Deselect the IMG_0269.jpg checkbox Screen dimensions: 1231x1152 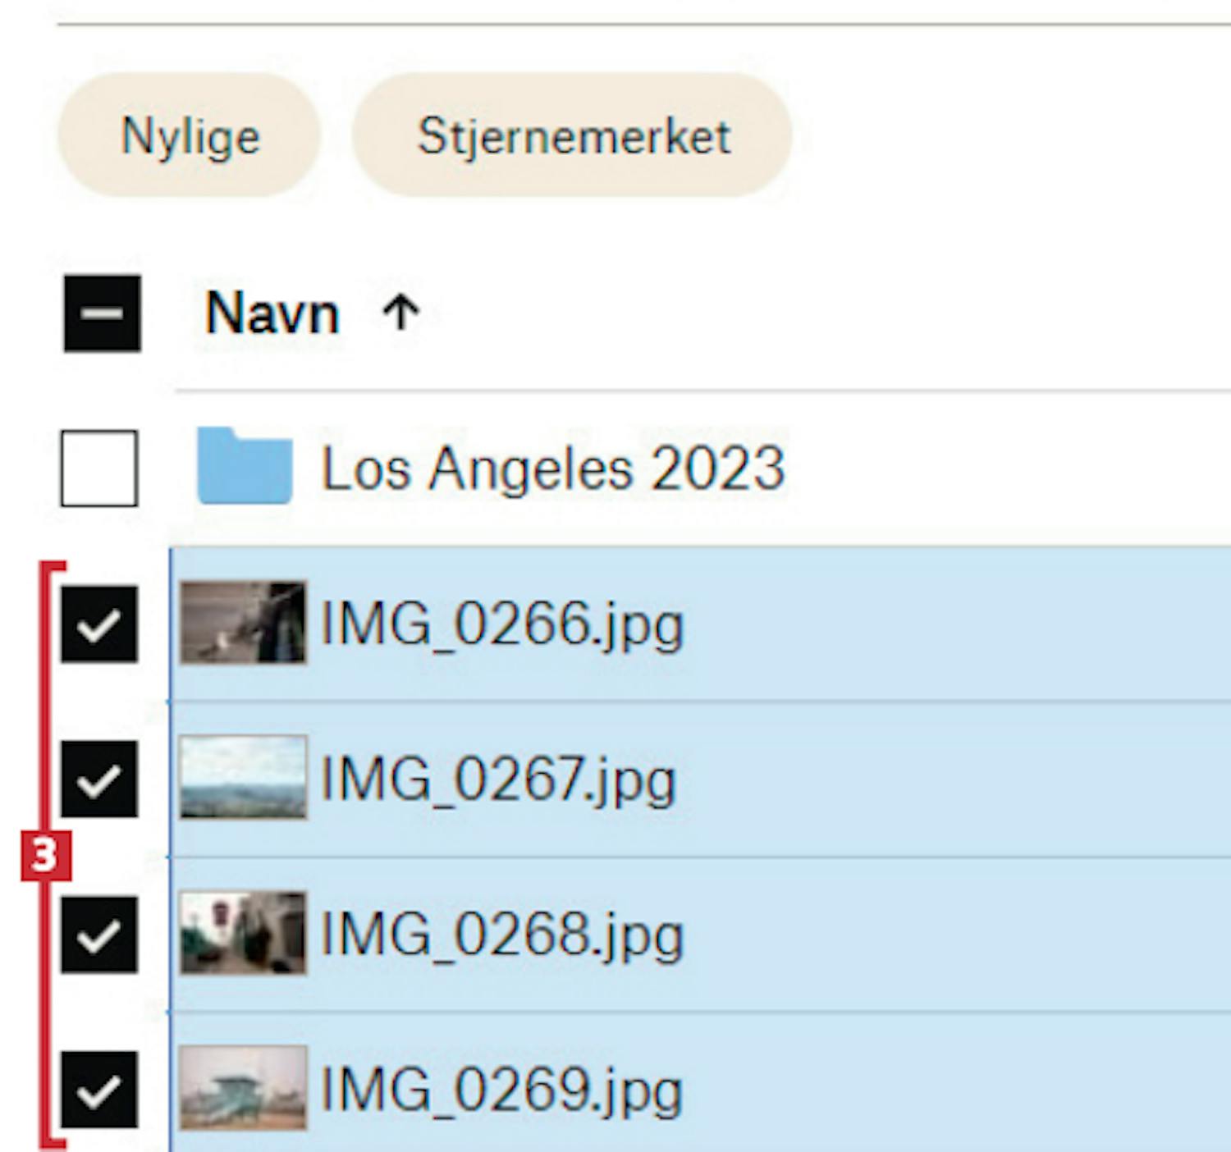pyautogui.click(x=99, y=1090)
